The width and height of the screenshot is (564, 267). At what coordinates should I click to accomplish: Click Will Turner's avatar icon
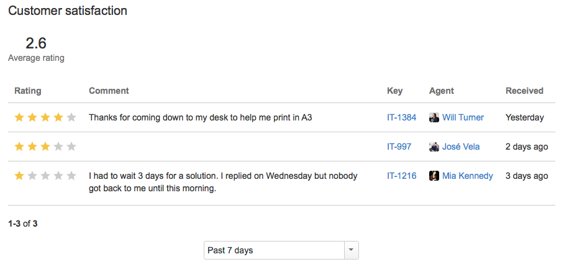(x=434, y=117)
